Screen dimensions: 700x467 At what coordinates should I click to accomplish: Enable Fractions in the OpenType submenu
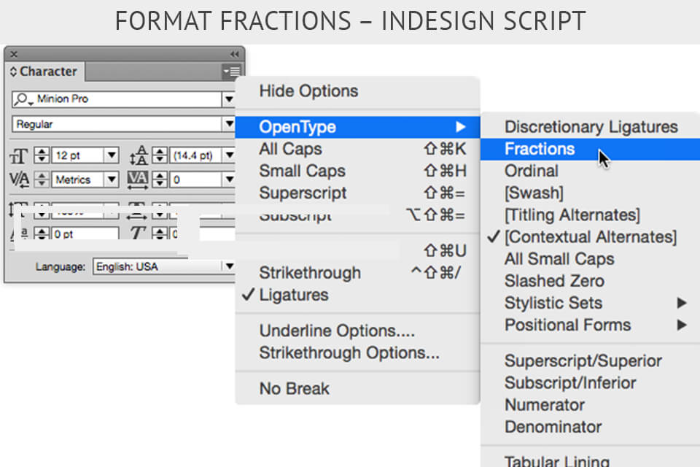click(540, 148)
